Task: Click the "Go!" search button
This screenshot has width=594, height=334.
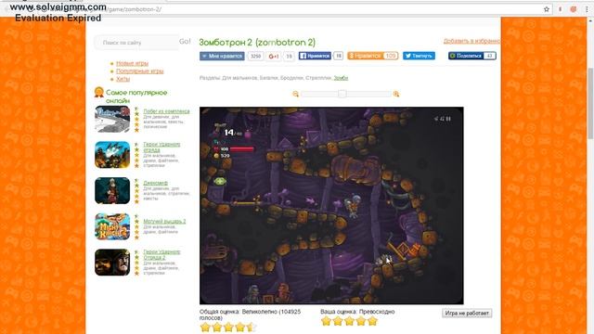Action: pos(185,41)
